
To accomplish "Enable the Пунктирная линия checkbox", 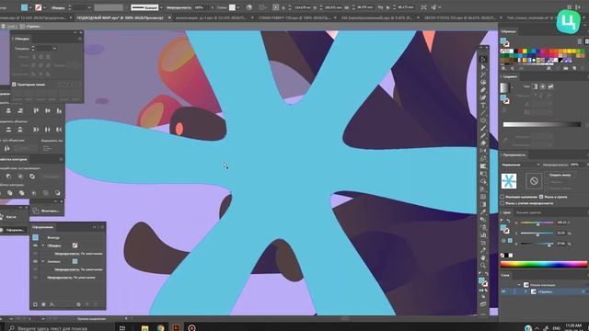I will click(15, 85).
